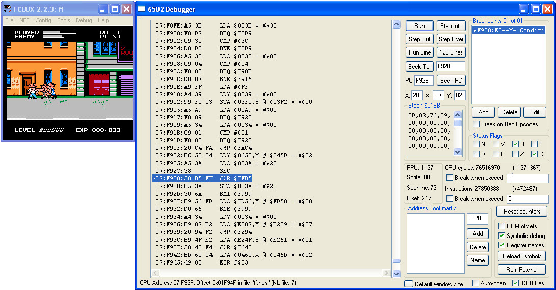The height and width of the screenshot is (290, 556).
Task: Click the Step Over button
Action: [451, 39]
